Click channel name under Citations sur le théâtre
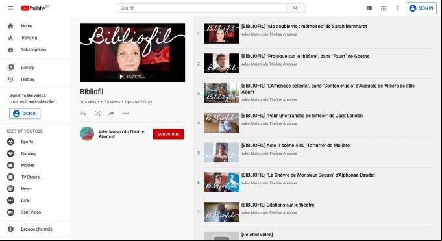 269,213
